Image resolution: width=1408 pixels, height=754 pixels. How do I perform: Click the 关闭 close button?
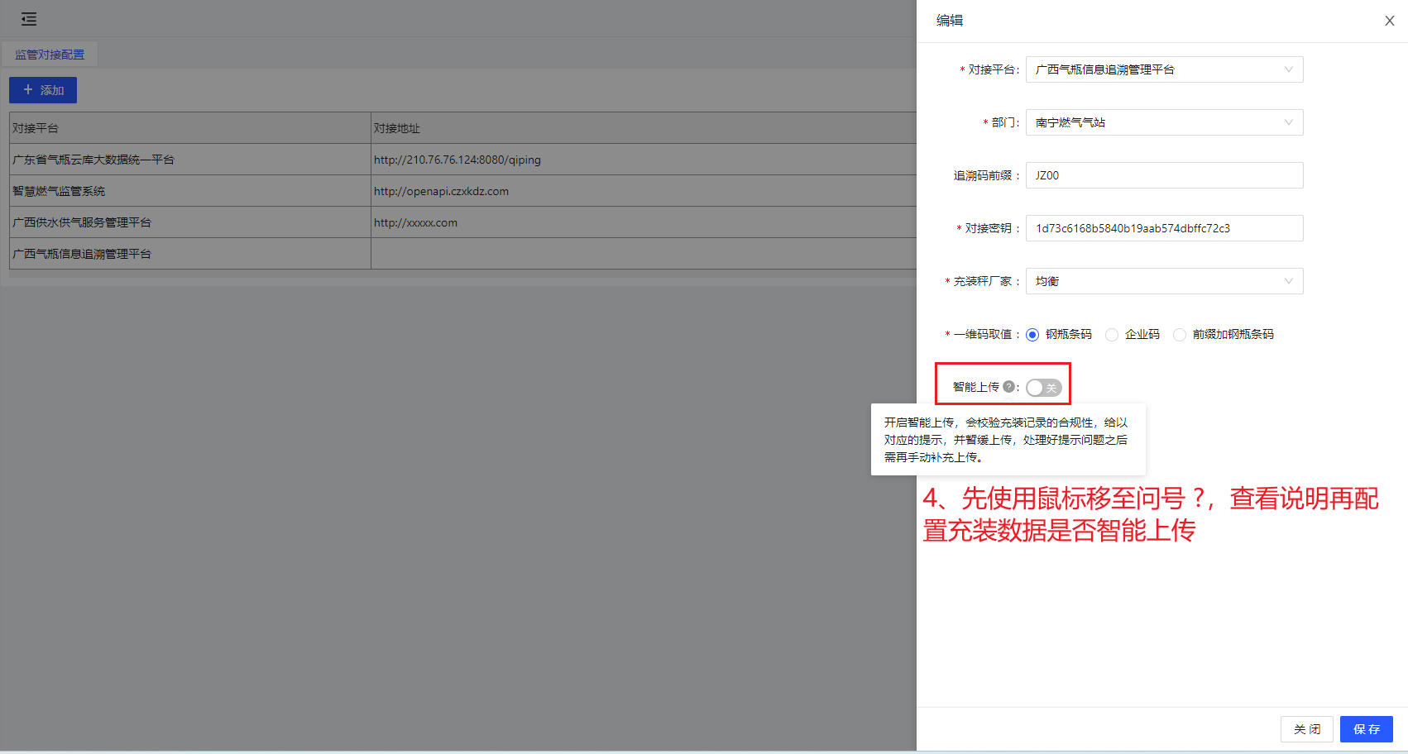(1306, 729)
